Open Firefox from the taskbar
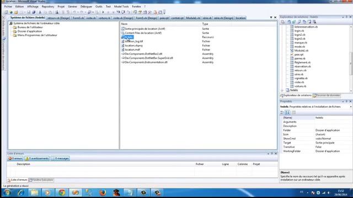Image resolution: width=353 pixels, height=198 pixels. 103,193
